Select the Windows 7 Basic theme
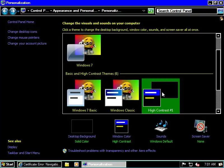The image size is (224, 168). [x=84, y=96]
